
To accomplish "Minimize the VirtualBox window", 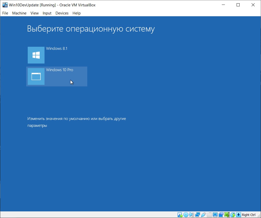I will click(x=223, y=5).
